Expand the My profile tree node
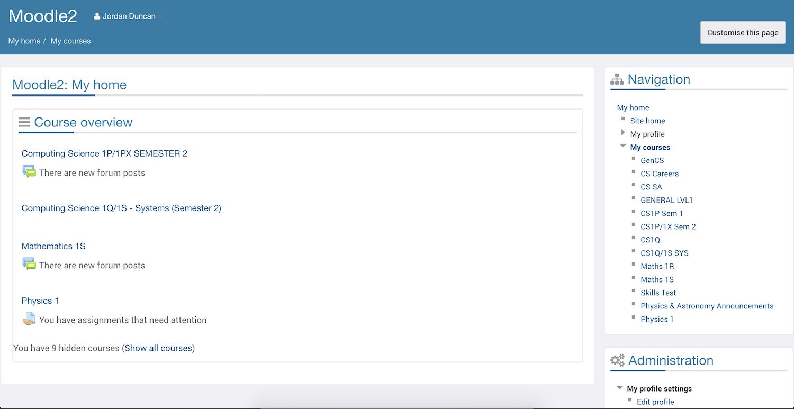 coord(623,133)
